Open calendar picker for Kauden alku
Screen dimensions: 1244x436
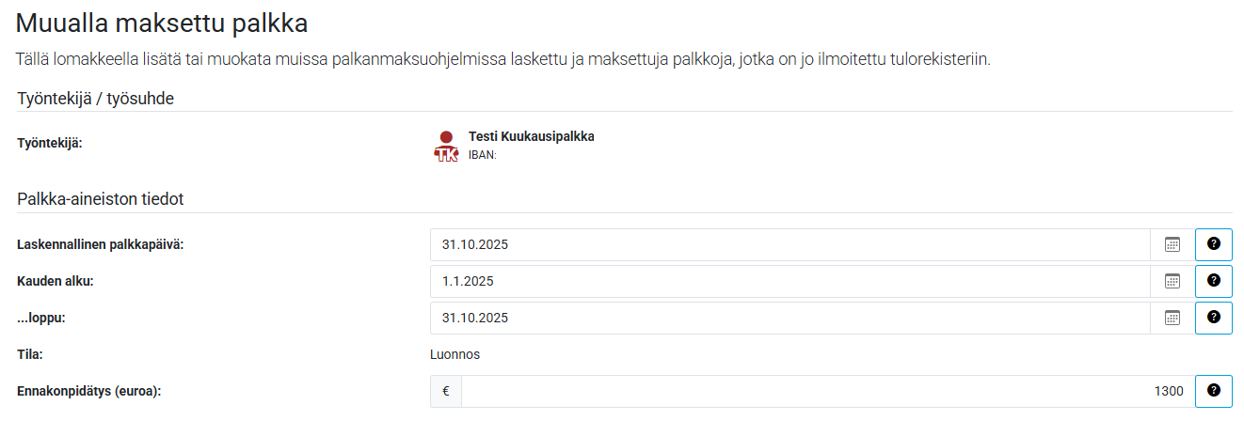pos(1172,281)
